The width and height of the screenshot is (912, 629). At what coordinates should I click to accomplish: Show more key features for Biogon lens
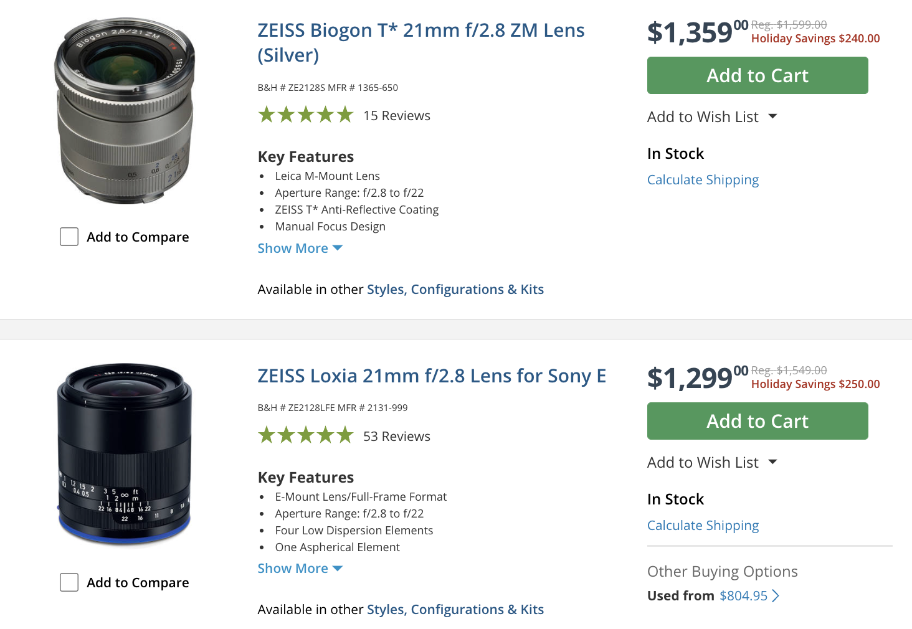(300, 248)
